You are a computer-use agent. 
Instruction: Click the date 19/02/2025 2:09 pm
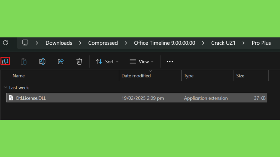click(143, 98)
